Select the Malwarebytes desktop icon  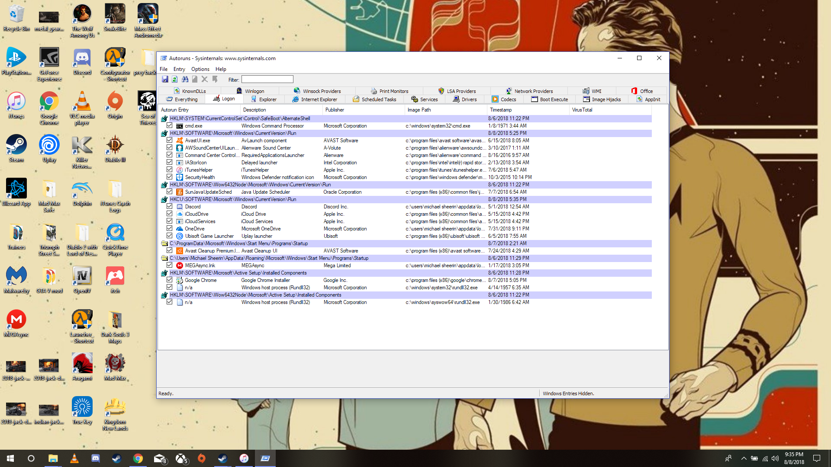click(16, 279)
